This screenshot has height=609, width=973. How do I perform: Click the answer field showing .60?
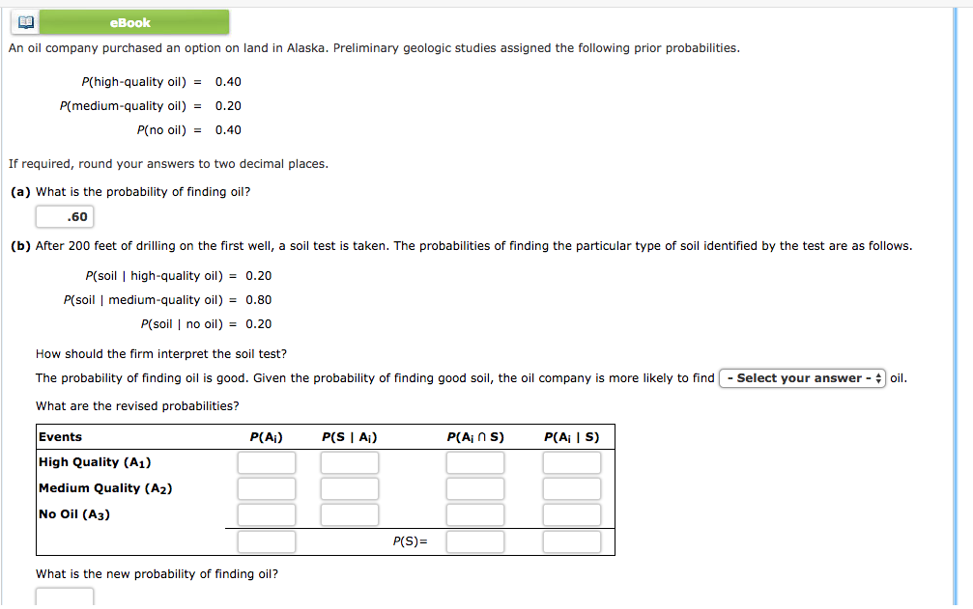point(65,217)
